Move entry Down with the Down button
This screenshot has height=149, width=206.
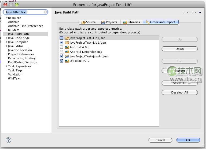click(180, 49)
